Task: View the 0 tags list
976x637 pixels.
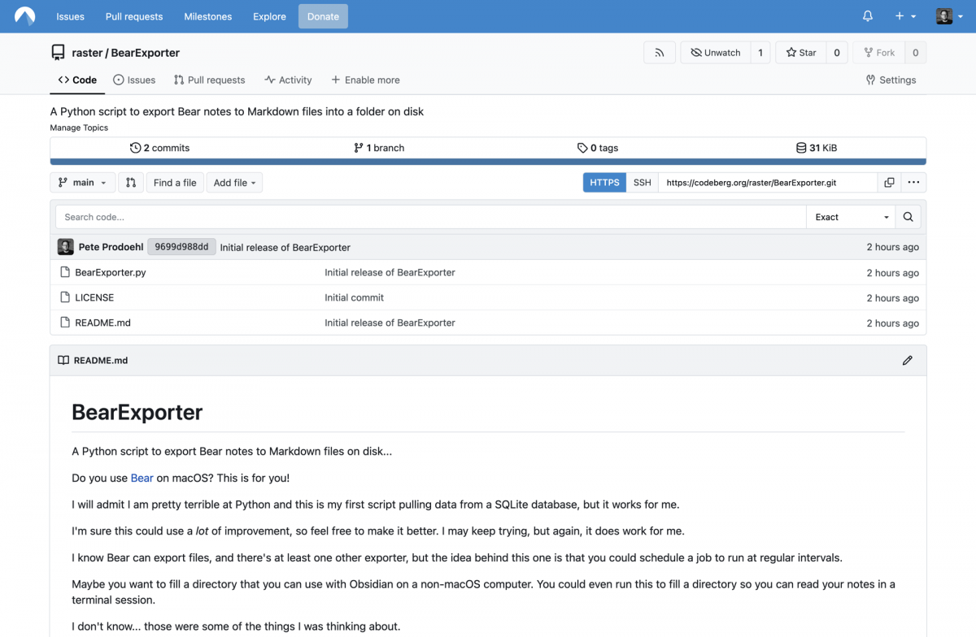Action: pos(598,148)
